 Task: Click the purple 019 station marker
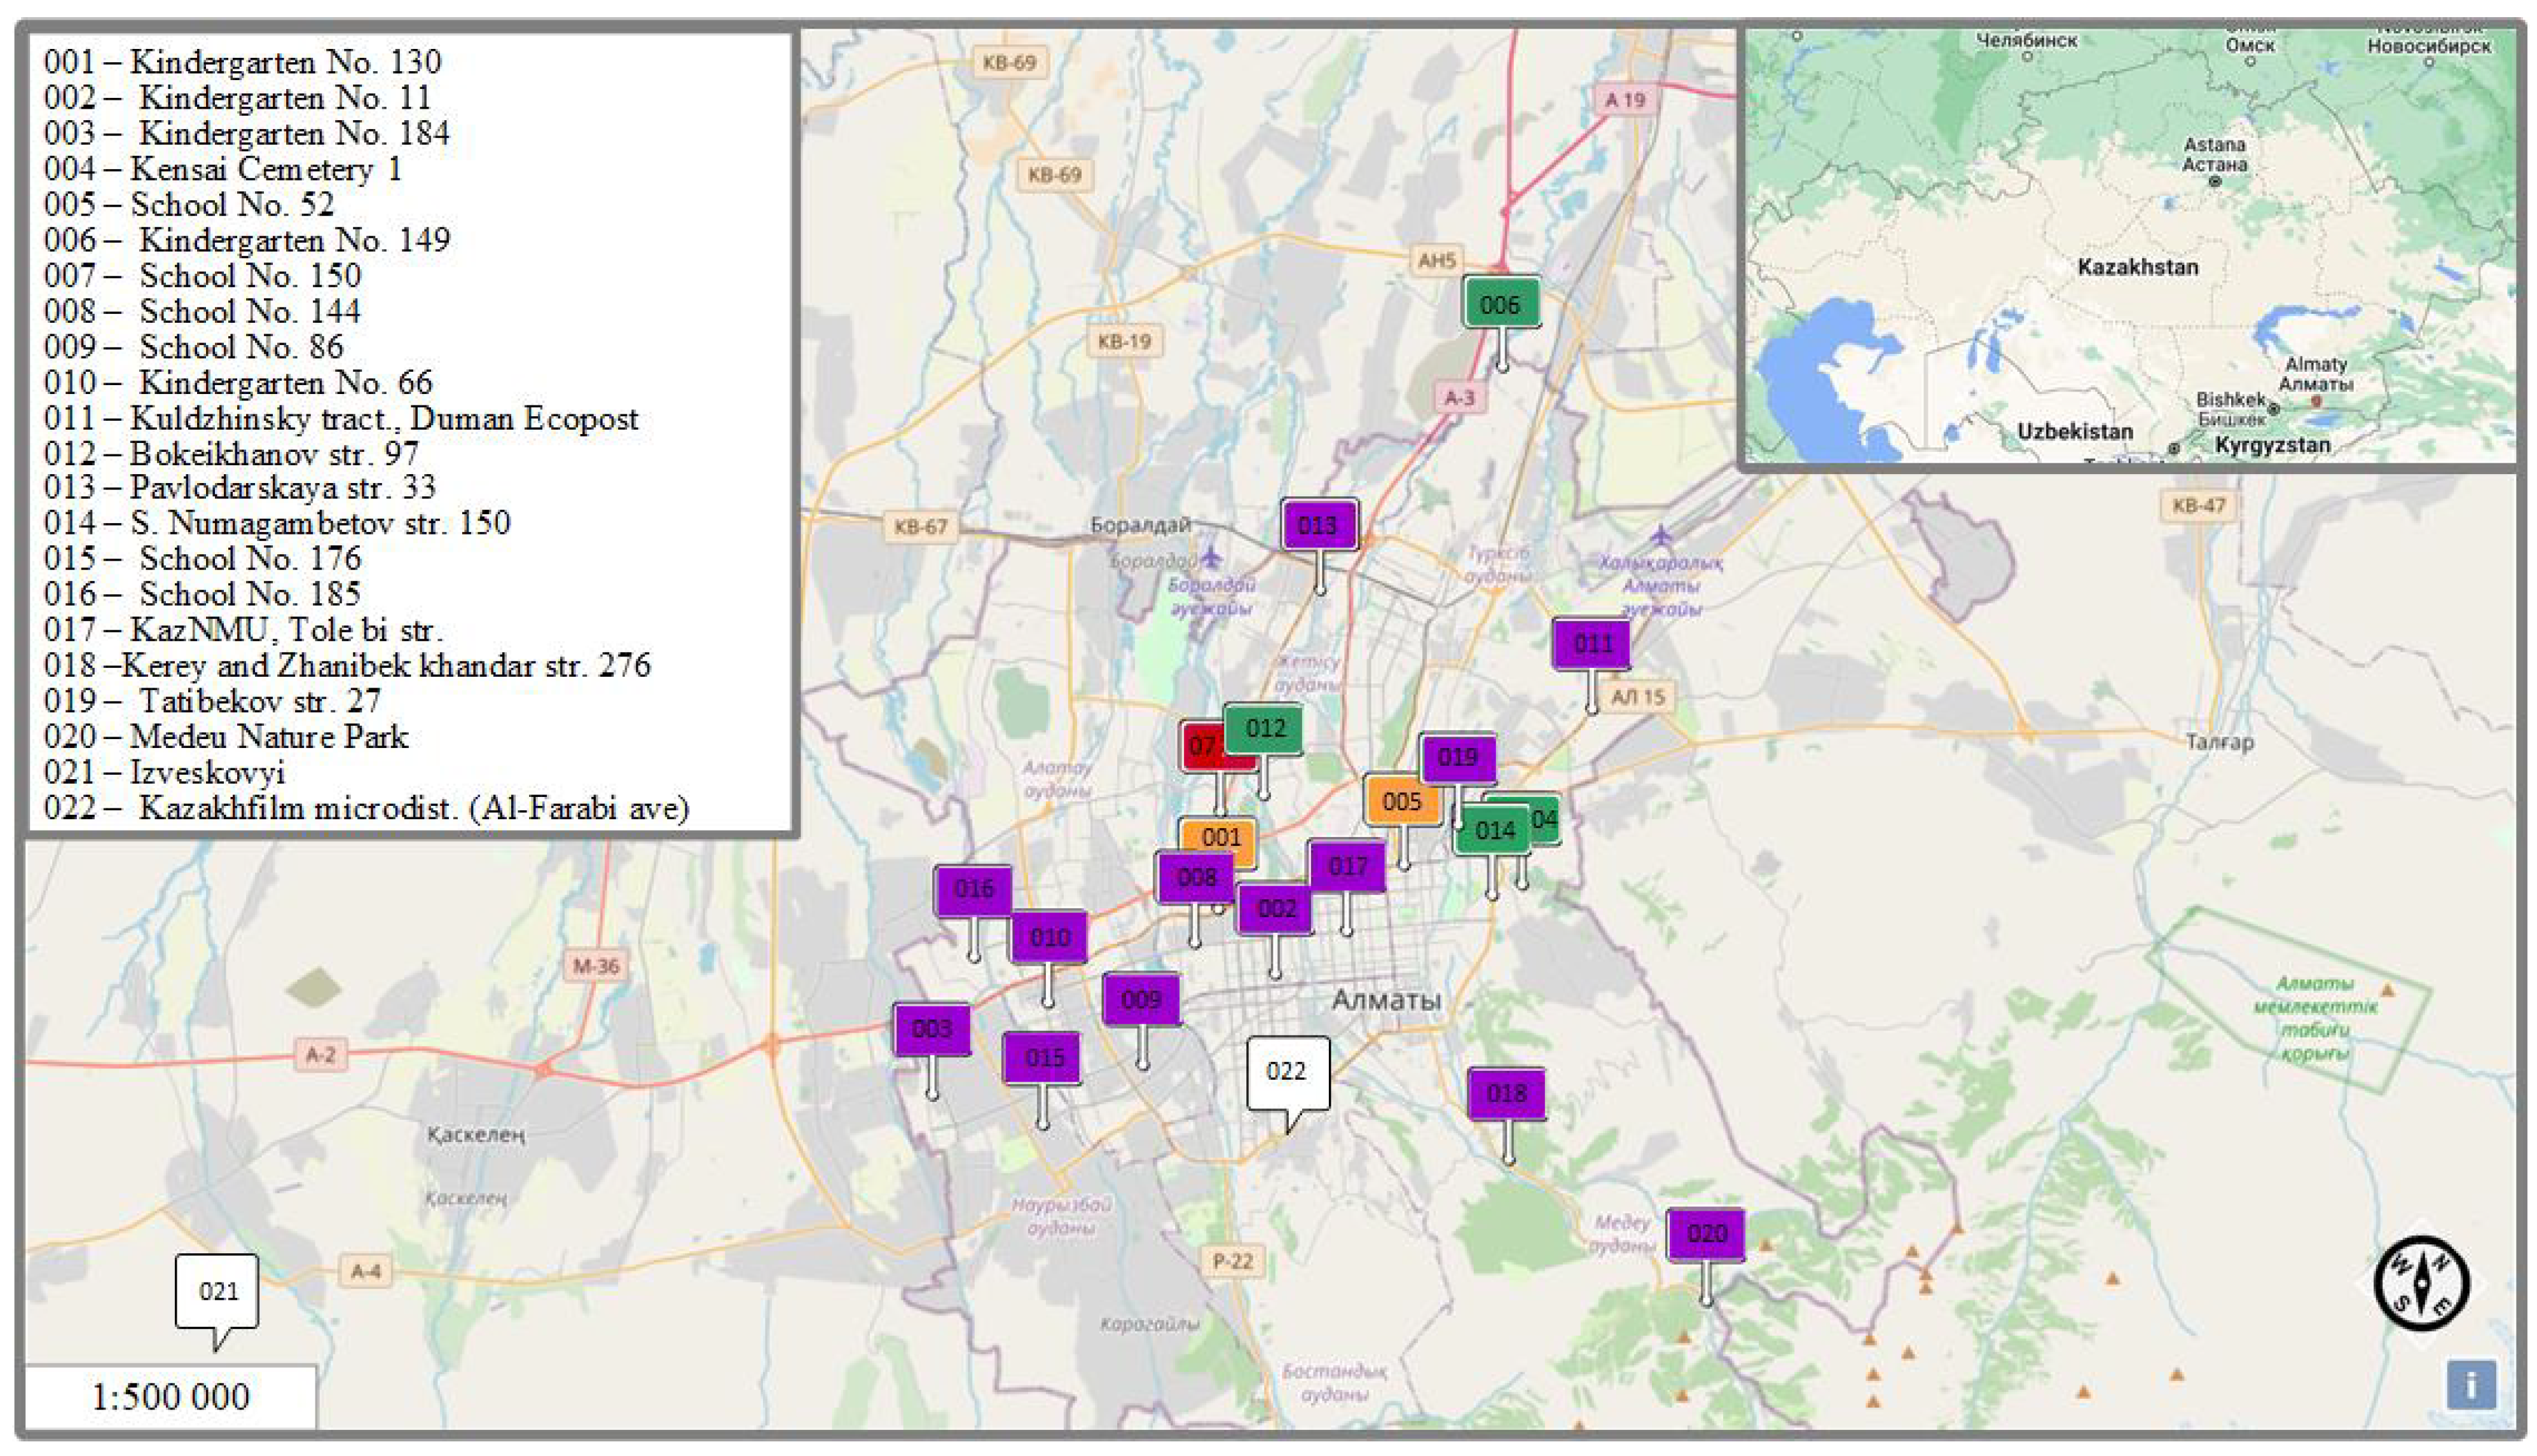(x=1457, y=757)
